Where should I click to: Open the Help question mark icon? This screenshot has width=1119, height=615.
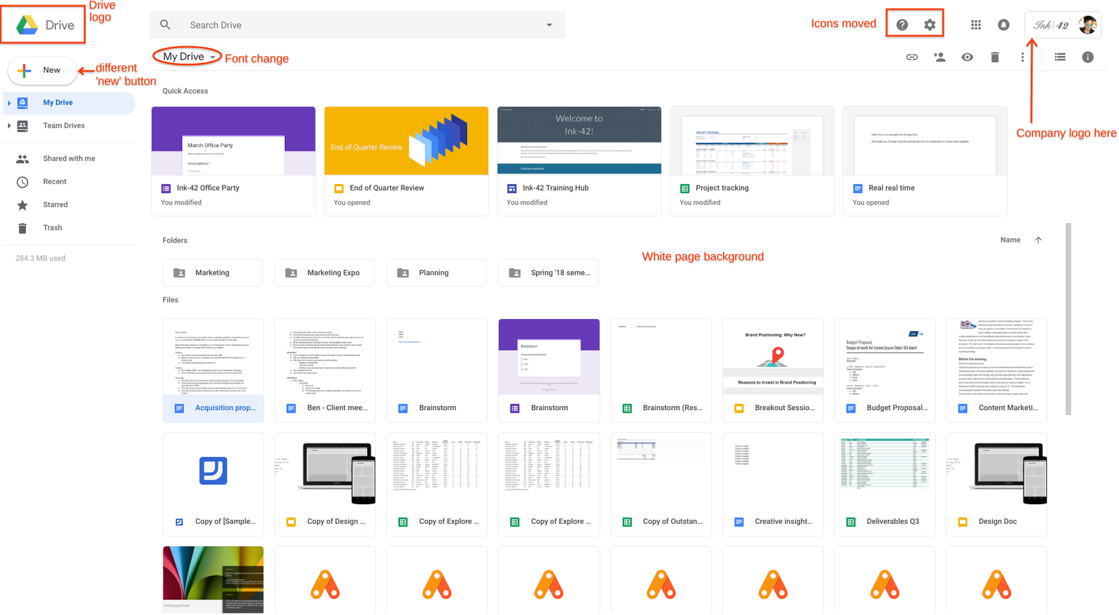(902, 25)
